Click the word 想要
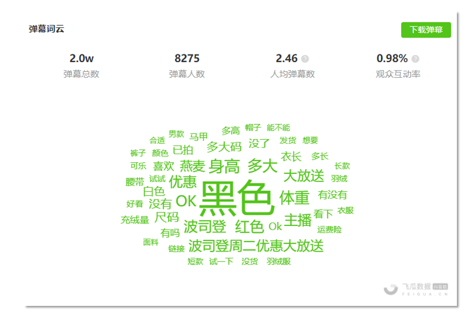Viewport: 465px width, 315px height. 310,141
